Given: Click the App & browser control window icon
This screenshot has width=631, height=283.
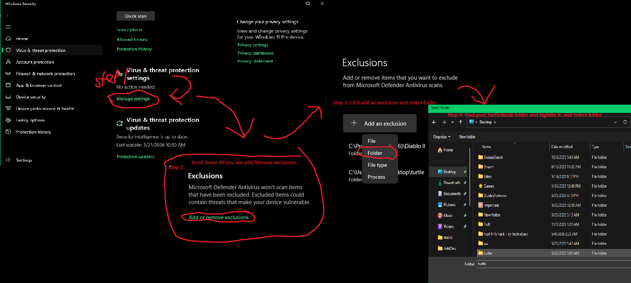Looking at the screenshot, I should [8, 85].
